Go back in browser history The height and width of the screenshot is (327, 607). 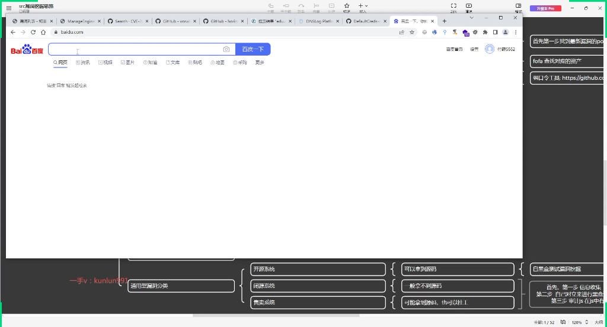pyautogui.click(x=13, y=32)
